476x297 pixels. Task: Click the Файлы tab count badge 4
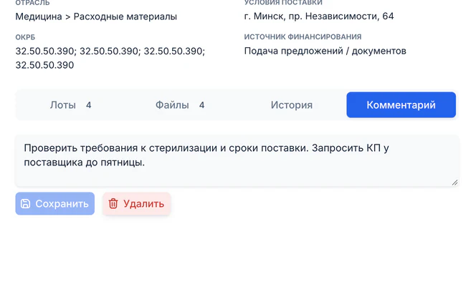201,105
